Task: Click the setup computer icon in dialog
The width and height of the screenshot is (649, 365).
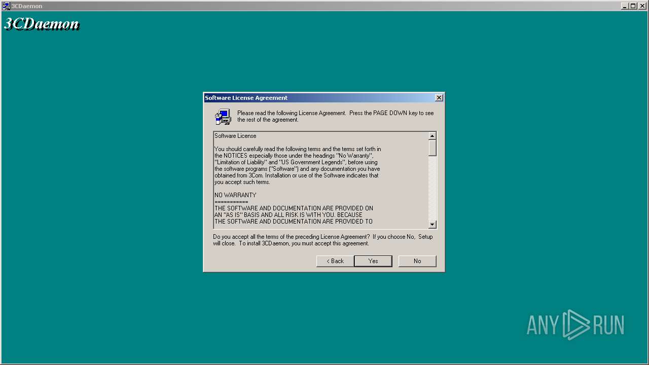Action: coord(223,117)
